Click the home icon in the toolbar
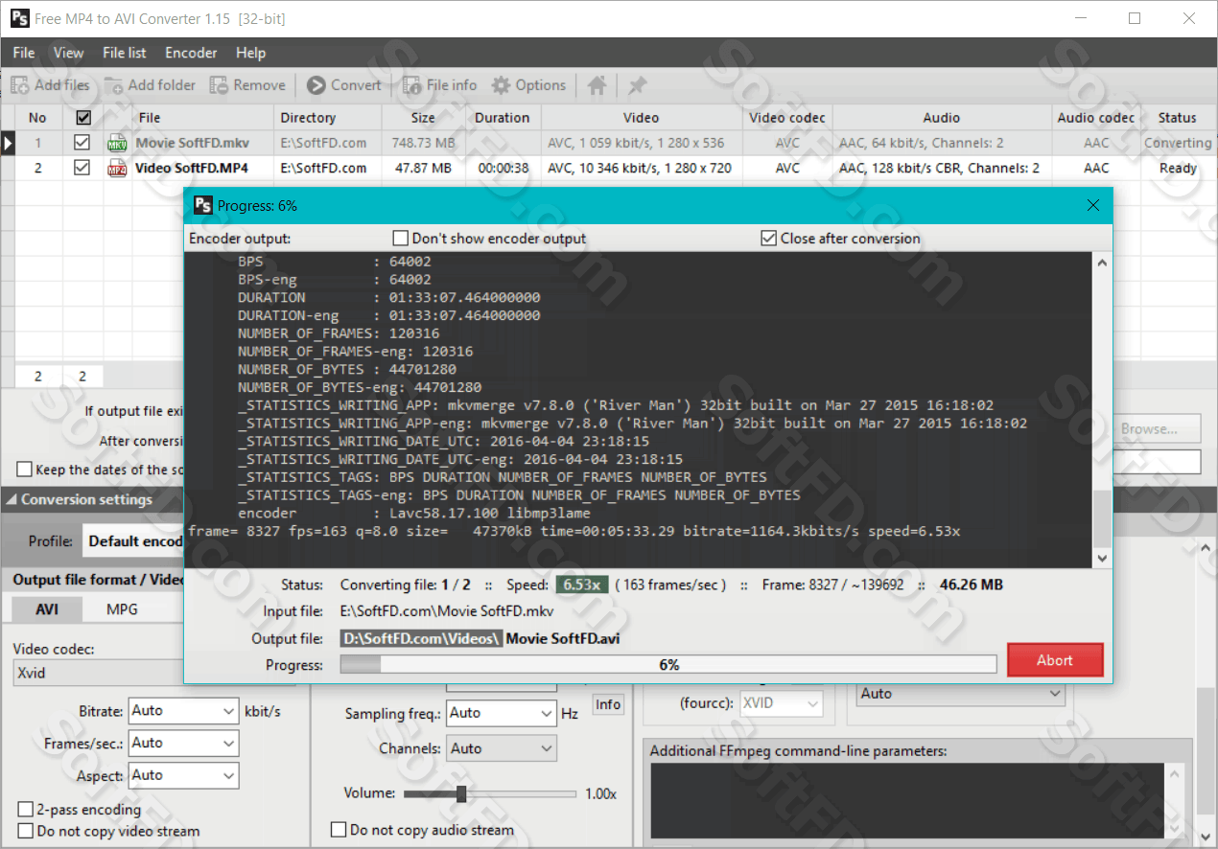 tap(597, 85)
